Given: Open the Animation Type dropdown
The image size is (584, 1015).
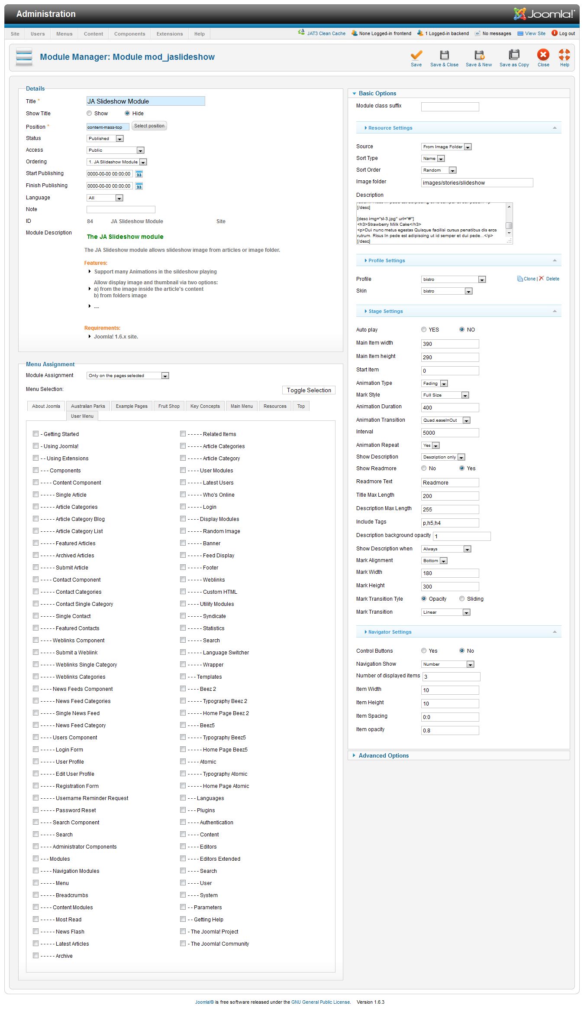Looking at the screenshot, I should [434, 384].
